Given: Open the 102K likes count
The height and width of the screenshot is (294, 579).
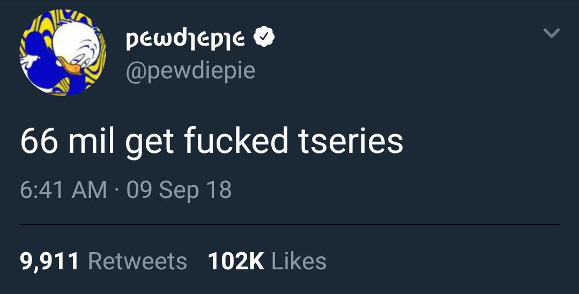Looking at the screenshot, I should [236, 261].
